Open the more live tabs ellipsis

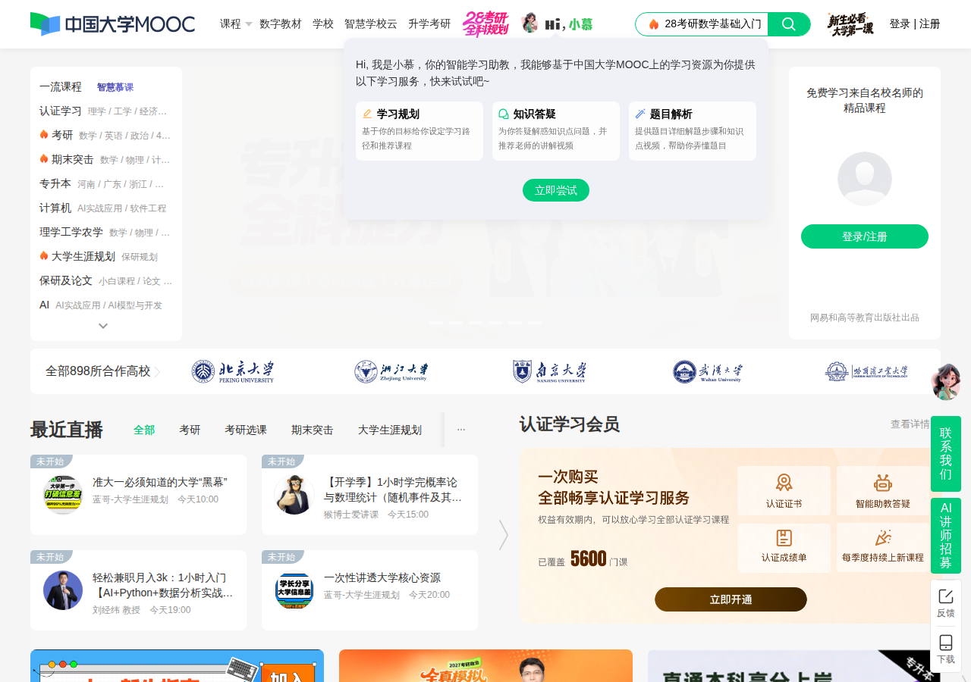coord(460,430)
